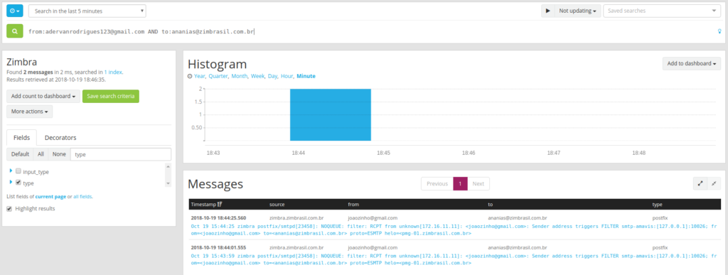Open the blue clock time-range button
This screenshot has width=728, height=275.
click(15, 11)
